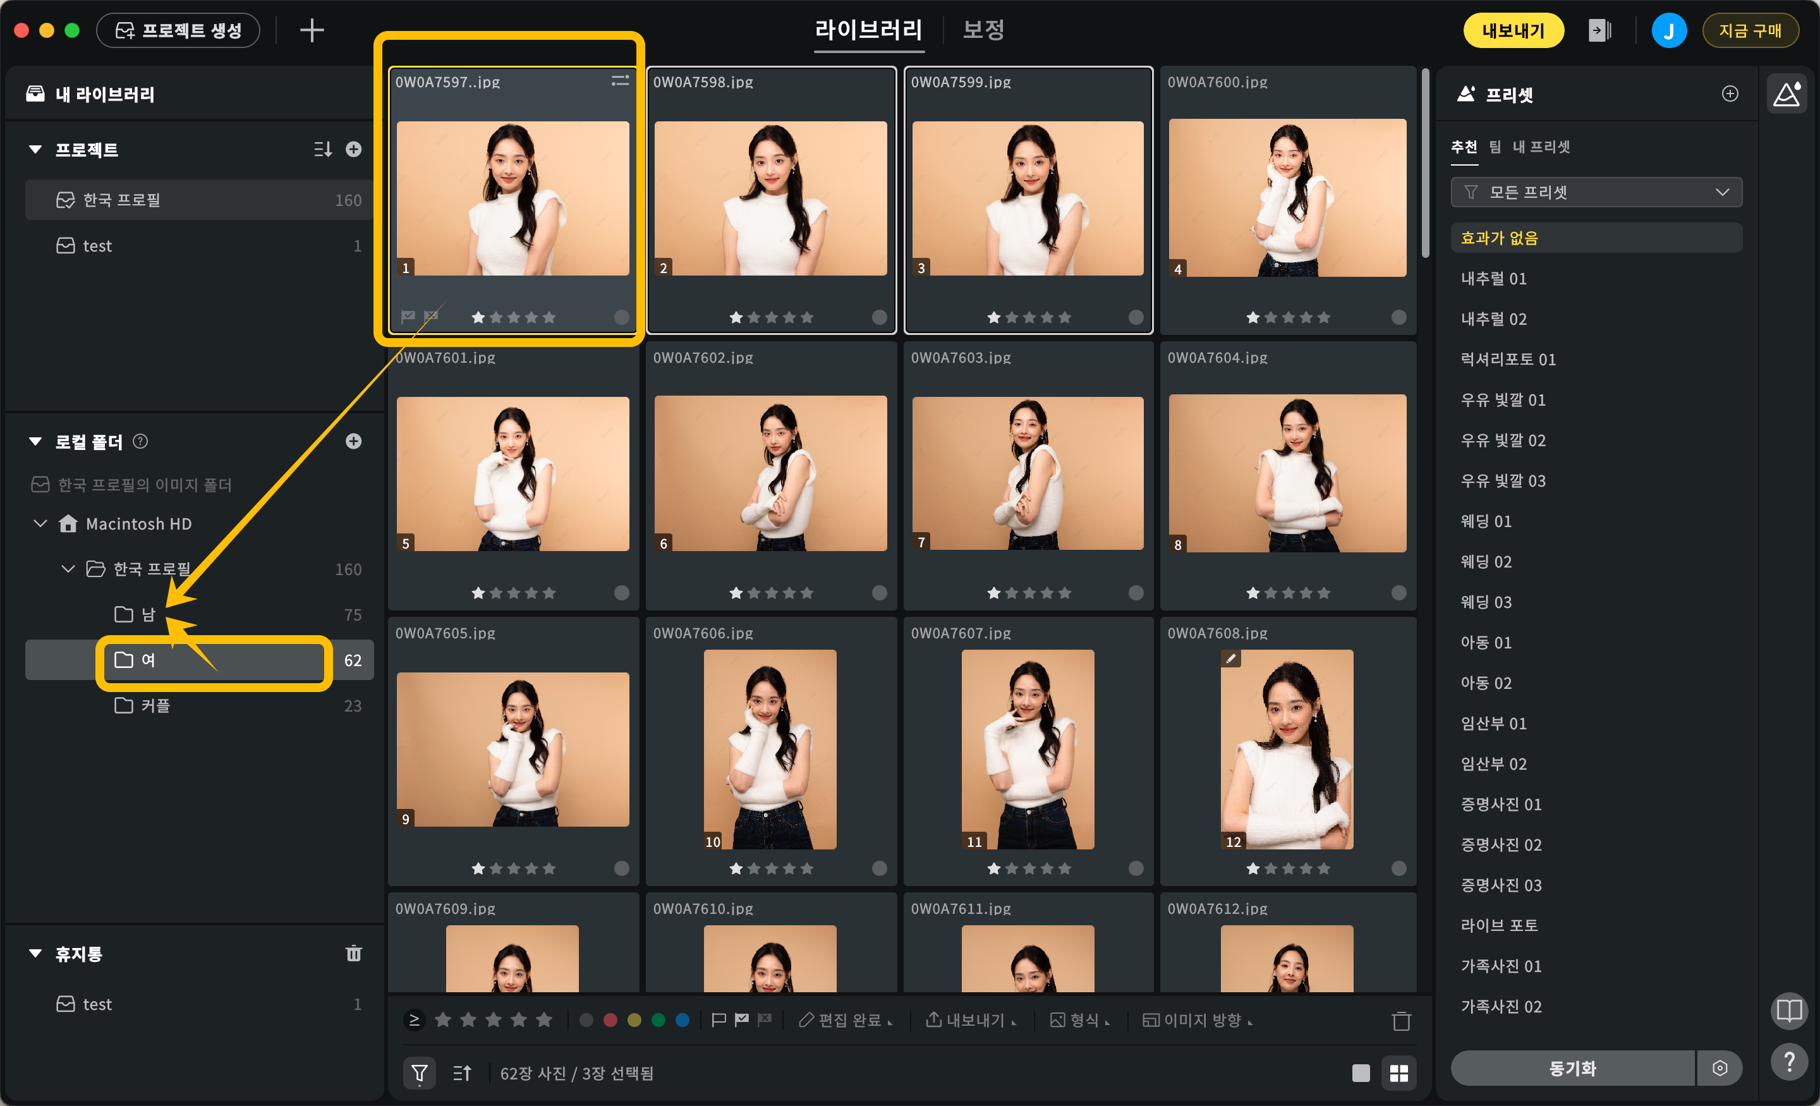The width and height of the screenshot is (1820, 1106).
Task: Set five-star rating in bottom toolbar
Action: [544, 1019]
